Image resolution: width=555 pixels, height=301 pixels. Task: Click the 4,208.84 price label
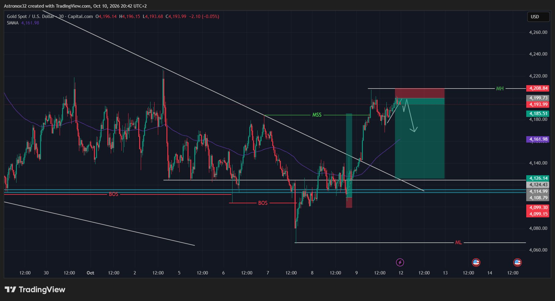coord(538,88)
